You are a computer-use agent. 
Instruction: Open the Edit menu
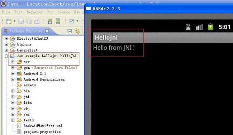click(x=18, y=12)
